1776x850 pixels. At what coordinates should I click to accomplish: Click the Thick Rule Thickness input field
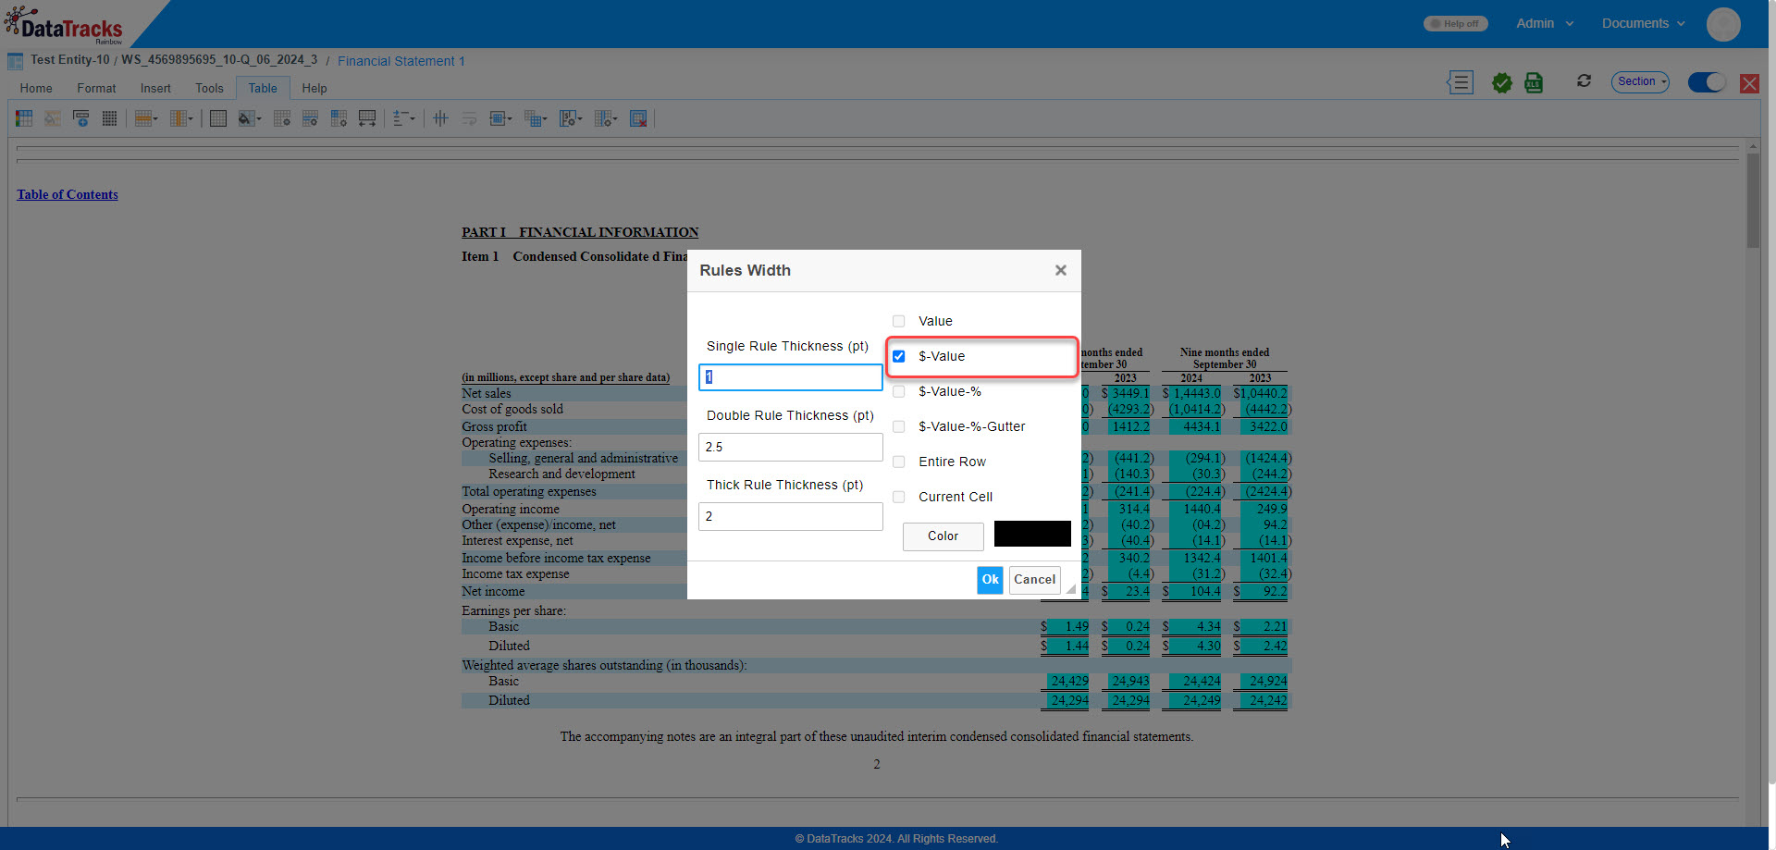[791, 516]
